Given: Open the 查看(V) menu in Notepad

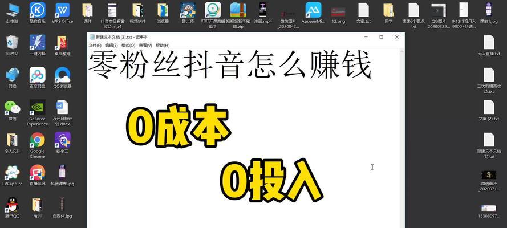Looking at the screenshot, I should click(145, 45).
